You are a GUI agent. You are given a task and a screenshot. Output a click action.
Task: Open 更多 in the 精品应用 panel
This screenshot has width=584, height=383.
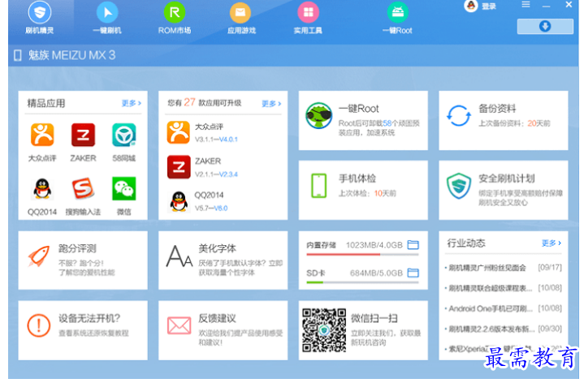pyautogui.click(x=131, y=103)
